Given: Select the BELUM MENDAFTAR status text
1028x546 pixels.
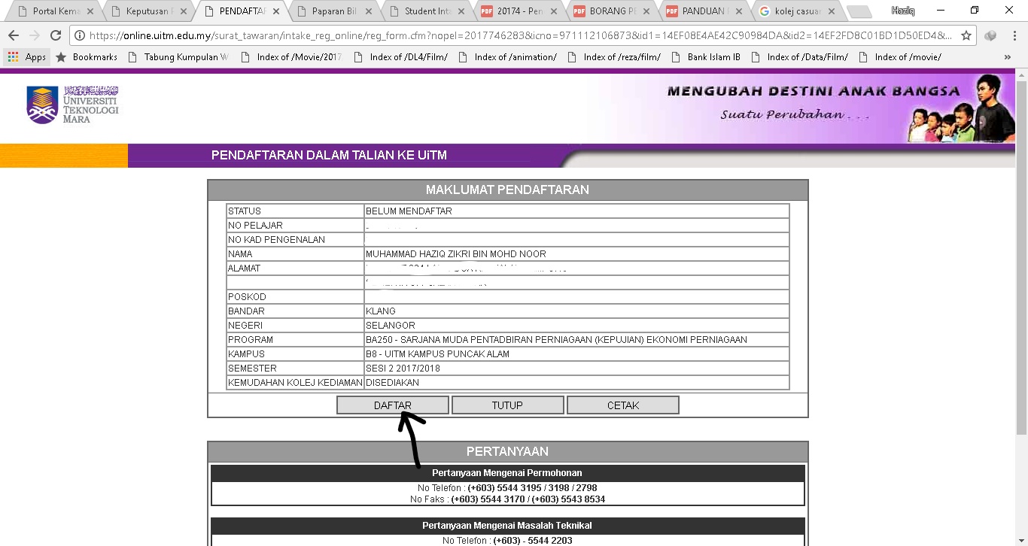Looking at the screenshot, I should point(409,211).
